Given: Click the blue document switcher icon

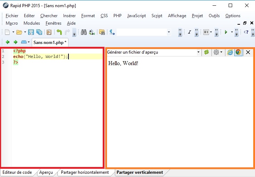Looking at the screenshot, I should pyautogui.click(x=24, y=42).
